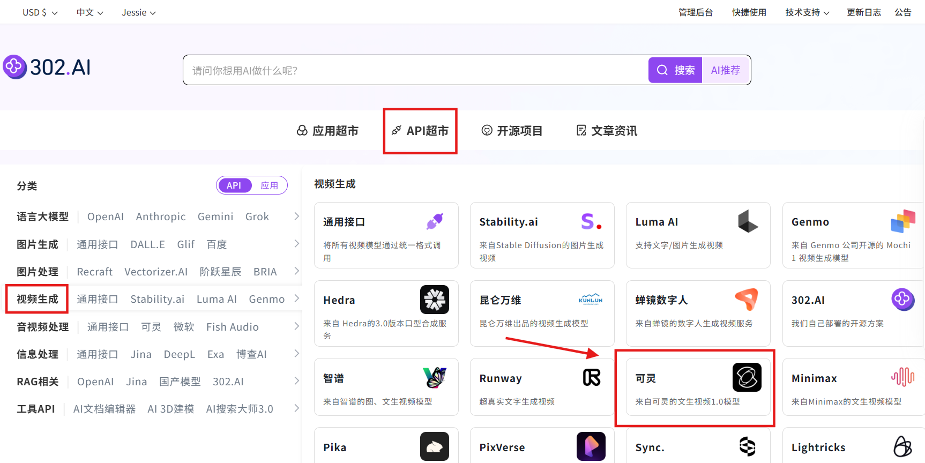Open the 国产模型 link
The width and height of the screenshot is (925, 463).
click(180, 382)
